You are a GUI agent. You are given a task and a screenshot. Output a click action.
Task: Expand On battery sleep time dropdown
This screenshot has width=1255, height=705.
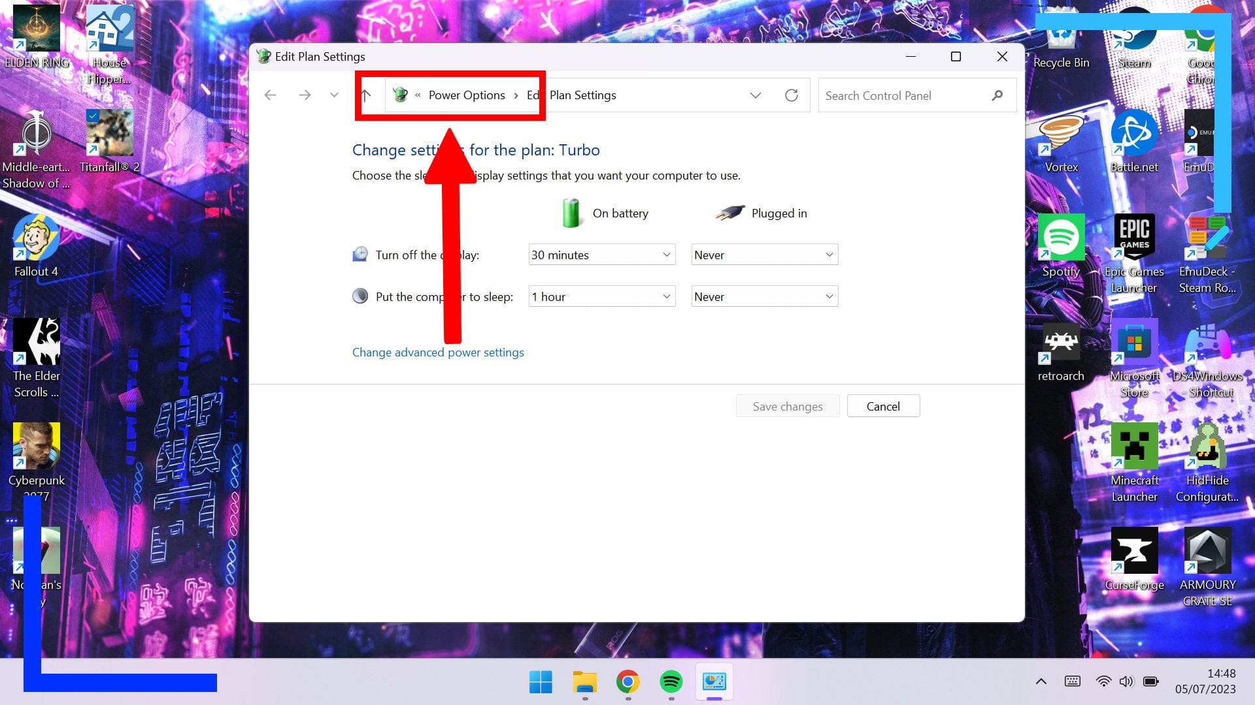[601, 296]
